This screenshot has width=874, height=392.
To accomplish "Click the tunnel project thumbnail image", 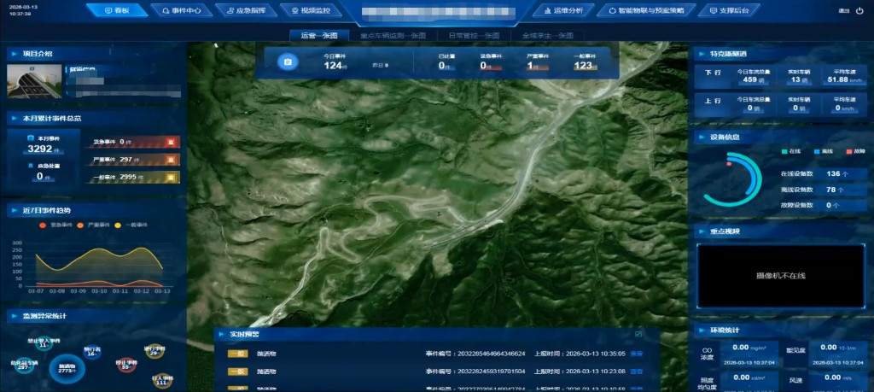I will pos(34,81).
